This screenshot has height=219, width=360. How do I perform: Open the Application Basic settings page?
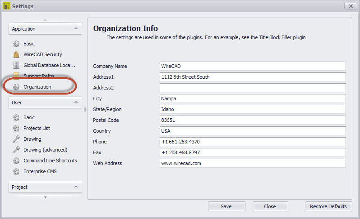[x=29, y=44]
